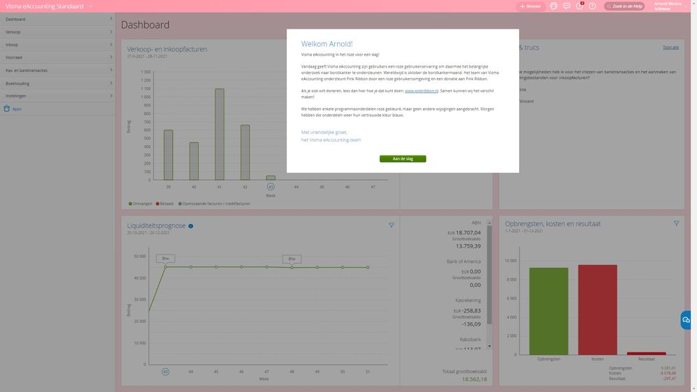Screen dimensions: 697x392
Task: Click the red Kosten bar
Action: pos(597,310)
